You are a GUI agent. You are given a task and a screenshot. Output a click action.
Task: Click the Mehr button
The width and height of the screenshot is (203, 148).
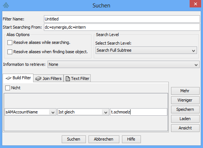point(185,91)
